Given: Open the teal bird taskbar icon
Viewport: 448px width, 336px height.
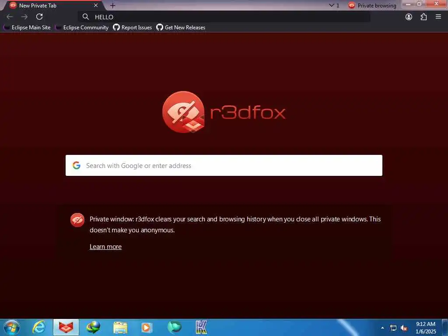Looking at the screenshot, I should (174, 327).
